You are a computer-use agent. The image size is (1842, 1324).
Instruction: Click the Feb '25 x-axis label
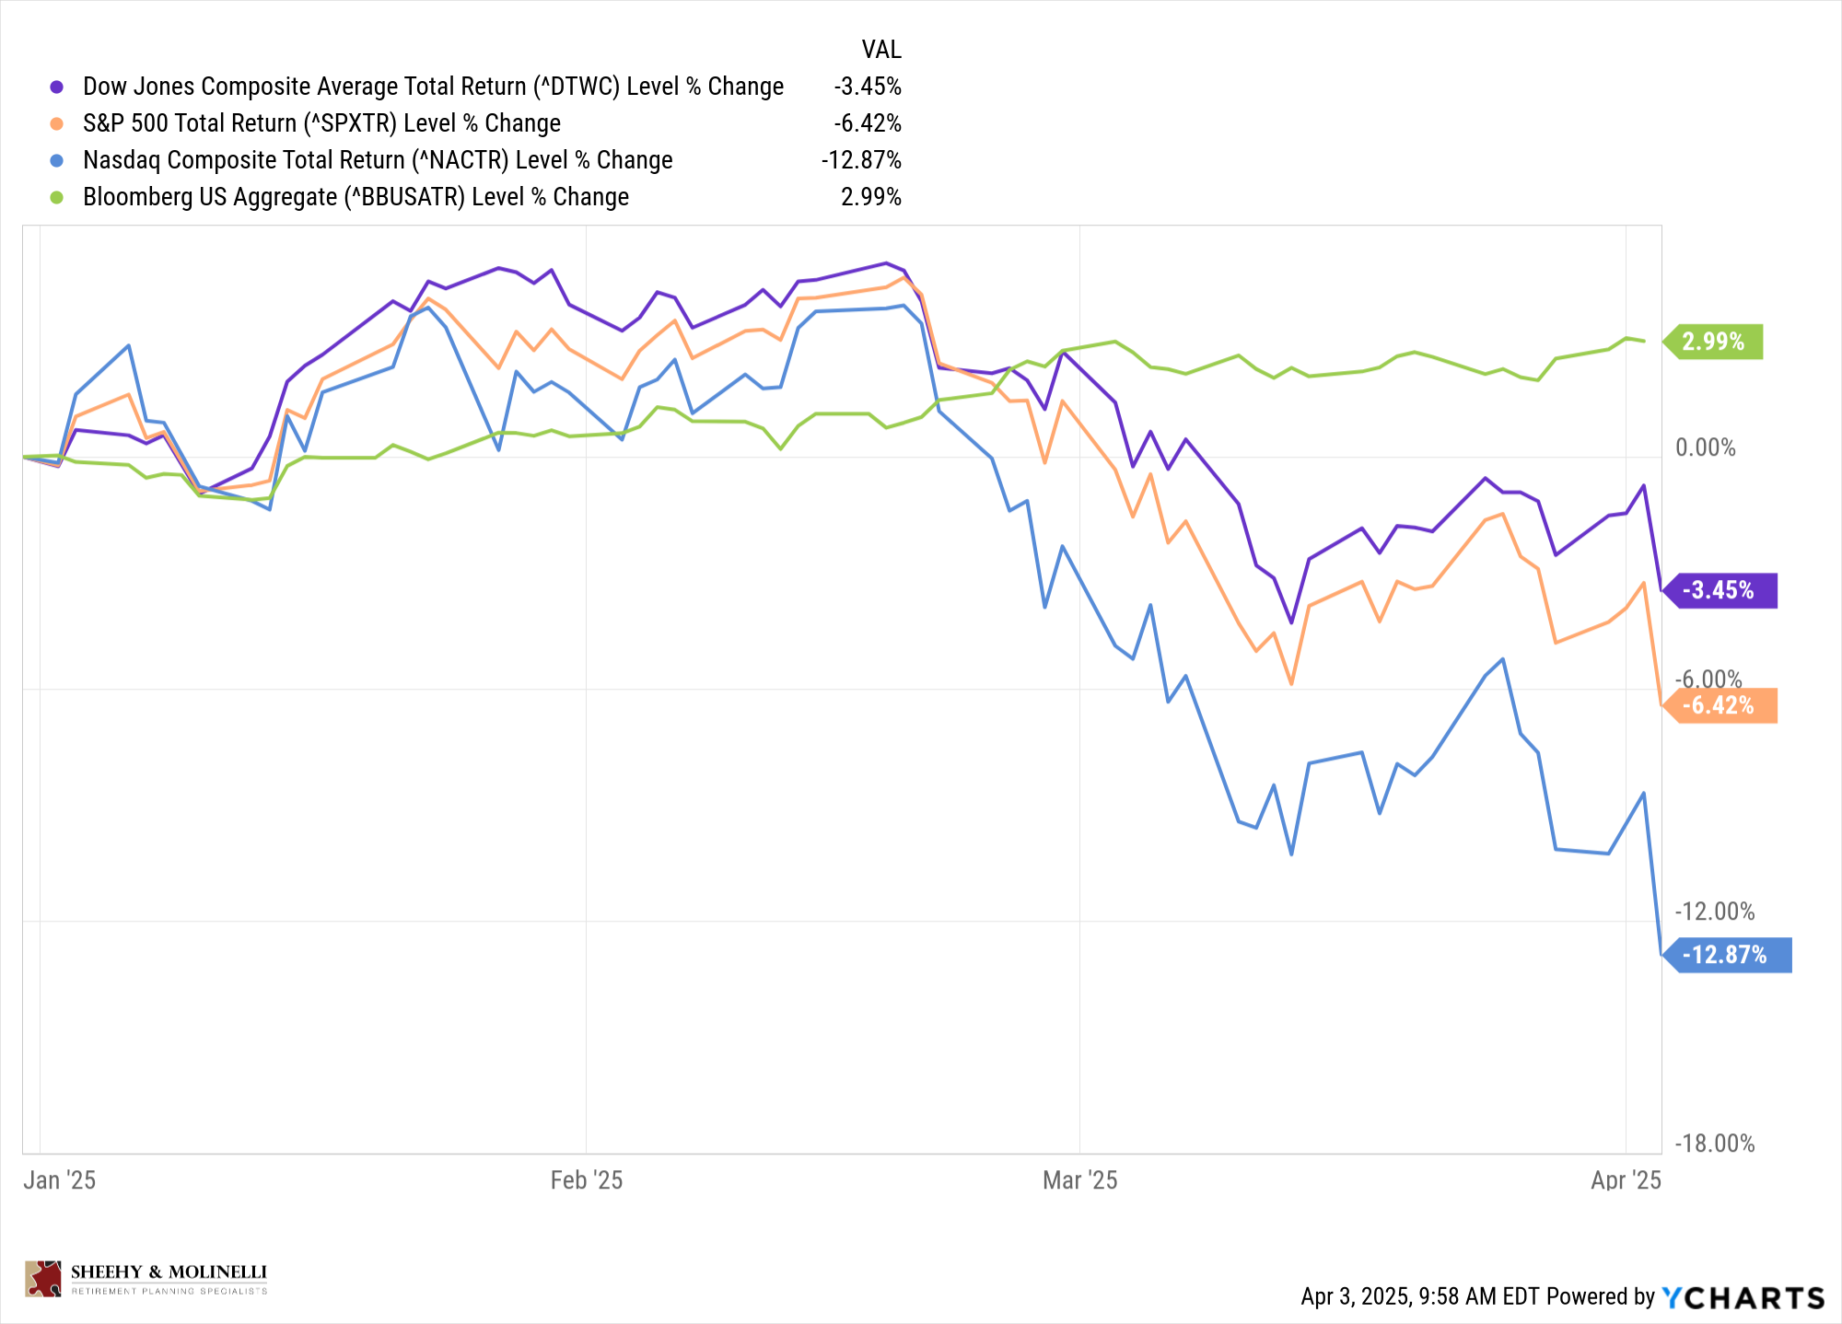pyautogui.click(x=587, y=1180)
